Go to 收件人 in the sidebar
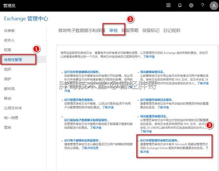Screen dimensions: 219x171 (x=9, y=40)
